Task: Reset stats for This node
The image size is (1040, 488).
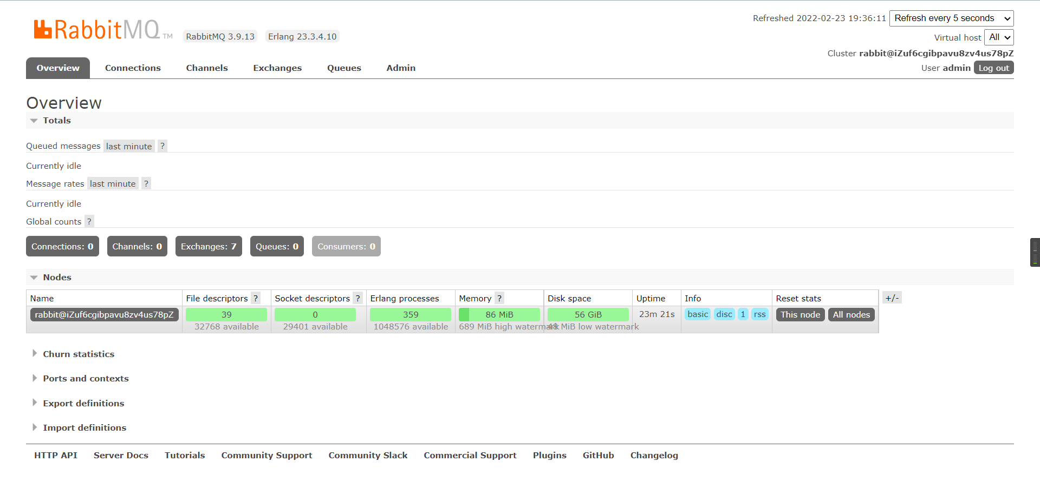Action: pyautogui.click(x=800, y=315)
